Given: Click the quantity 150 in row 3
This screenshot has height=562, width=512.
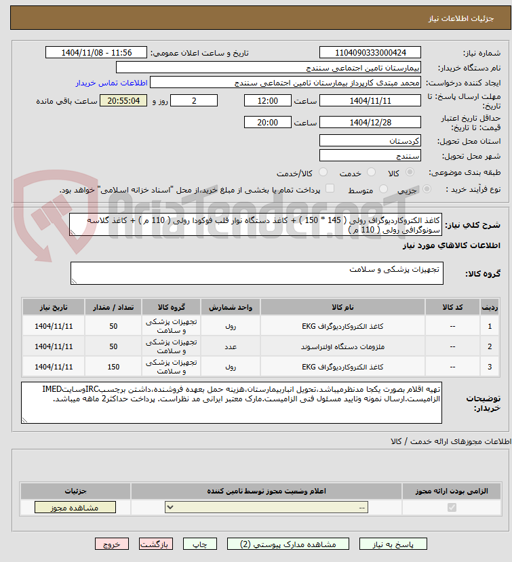Looking at the screenshot, I should click(113, 367).
